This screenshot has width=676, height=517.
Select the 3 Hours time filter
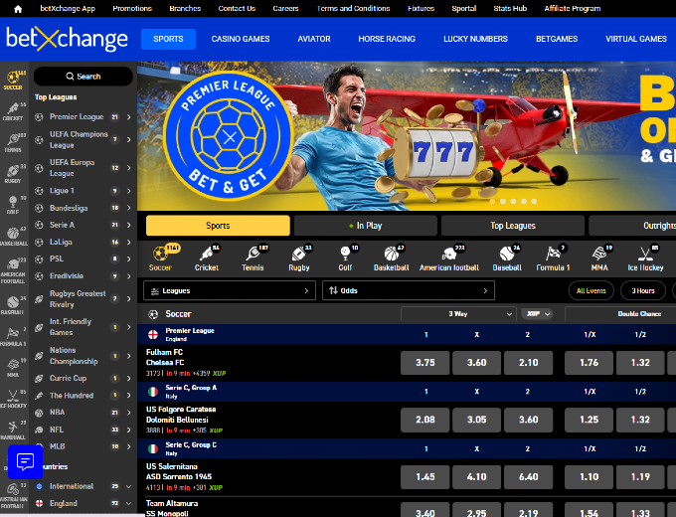[643, 291]
